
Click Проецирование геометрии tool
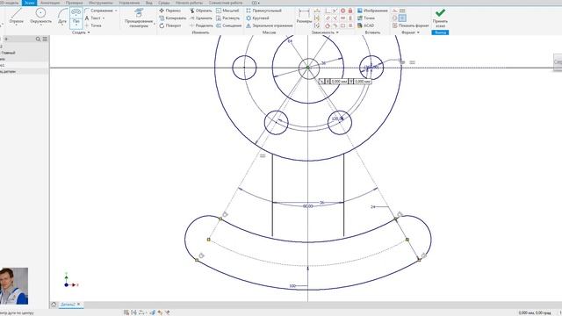pyautogui.click(x=139, y=18)
